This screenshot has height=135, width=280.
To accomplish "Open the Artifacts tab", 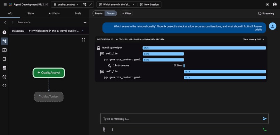I will tap(54, 14).
